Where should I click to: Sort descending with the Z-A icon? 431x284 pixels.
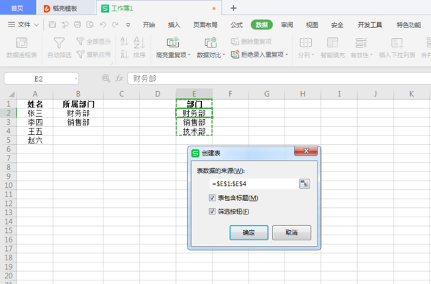point(124,55)
